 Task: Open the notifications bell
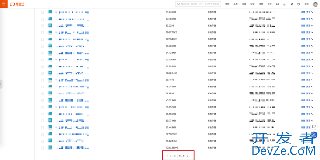(285, 4)
